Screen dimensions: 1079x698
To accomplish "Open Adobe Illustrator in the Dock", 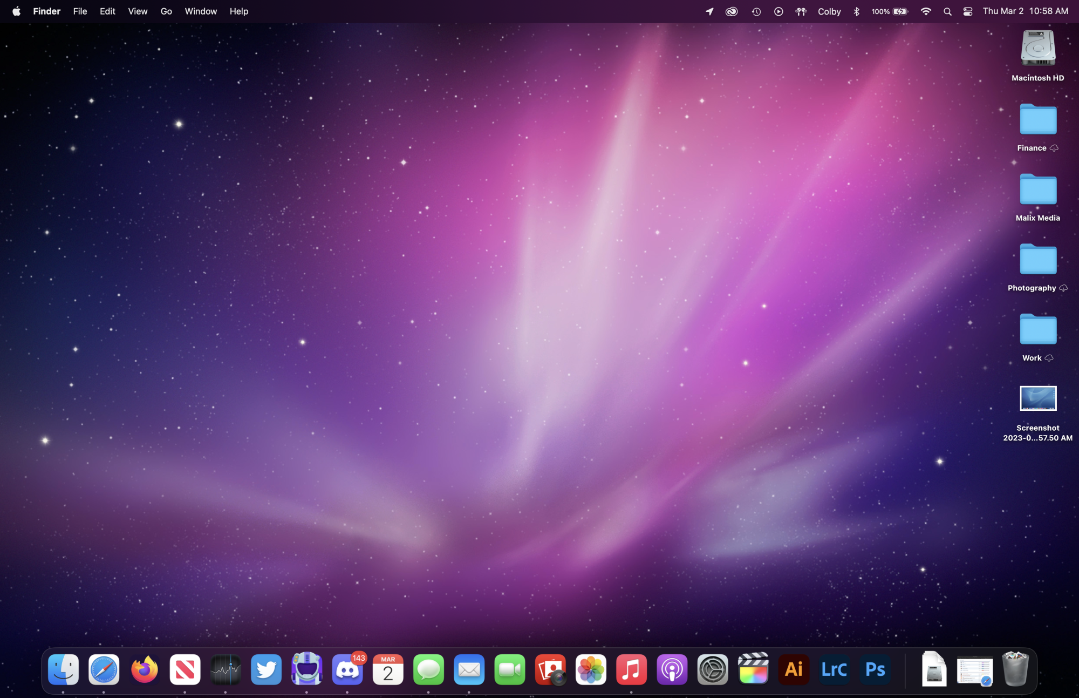I will pos(794,670).
